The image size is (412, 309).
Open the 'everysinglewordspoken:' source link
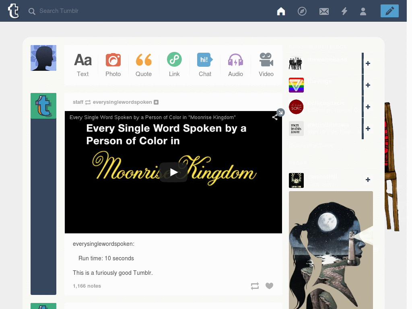(x=103, y=244)
